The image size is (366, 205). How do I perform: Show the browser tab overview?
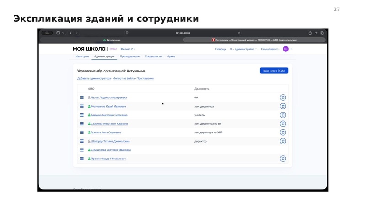point(322,33)
